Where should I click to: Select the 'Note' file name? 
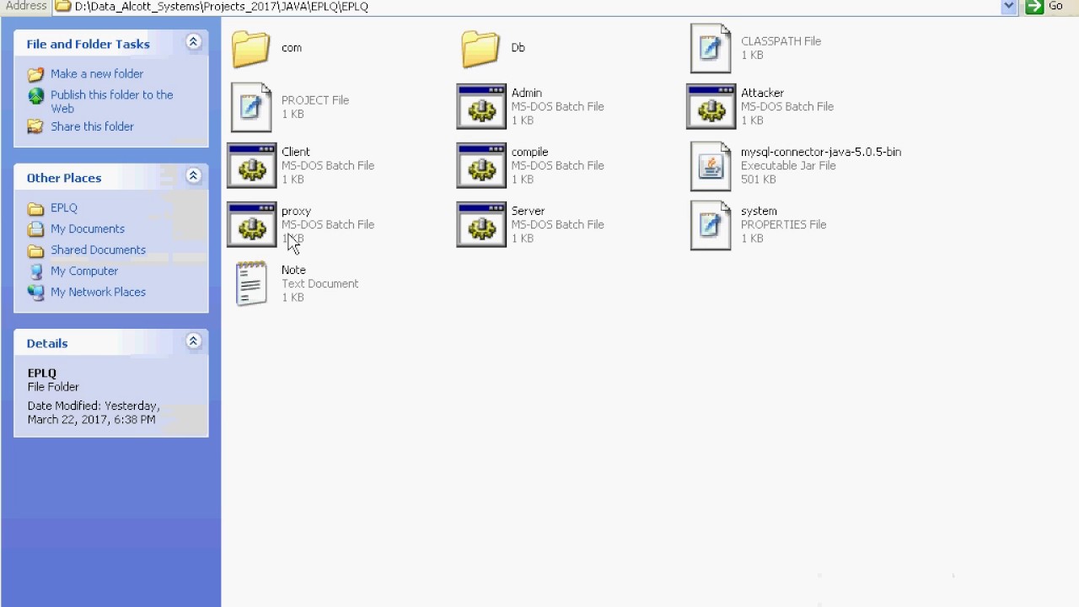(x=293, y=270)
